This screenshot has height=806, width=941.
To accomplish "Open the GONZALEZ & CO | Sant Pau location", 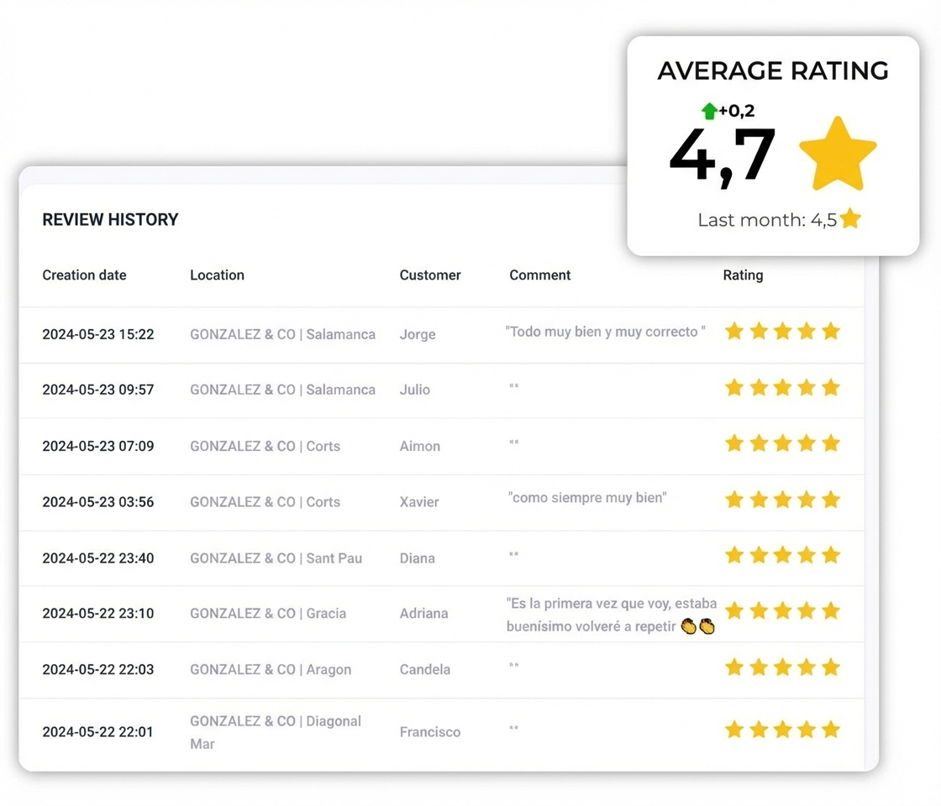I will (x=276, y=558).
